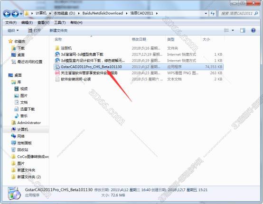Open 桌面 under favorites

click(21, 55)
